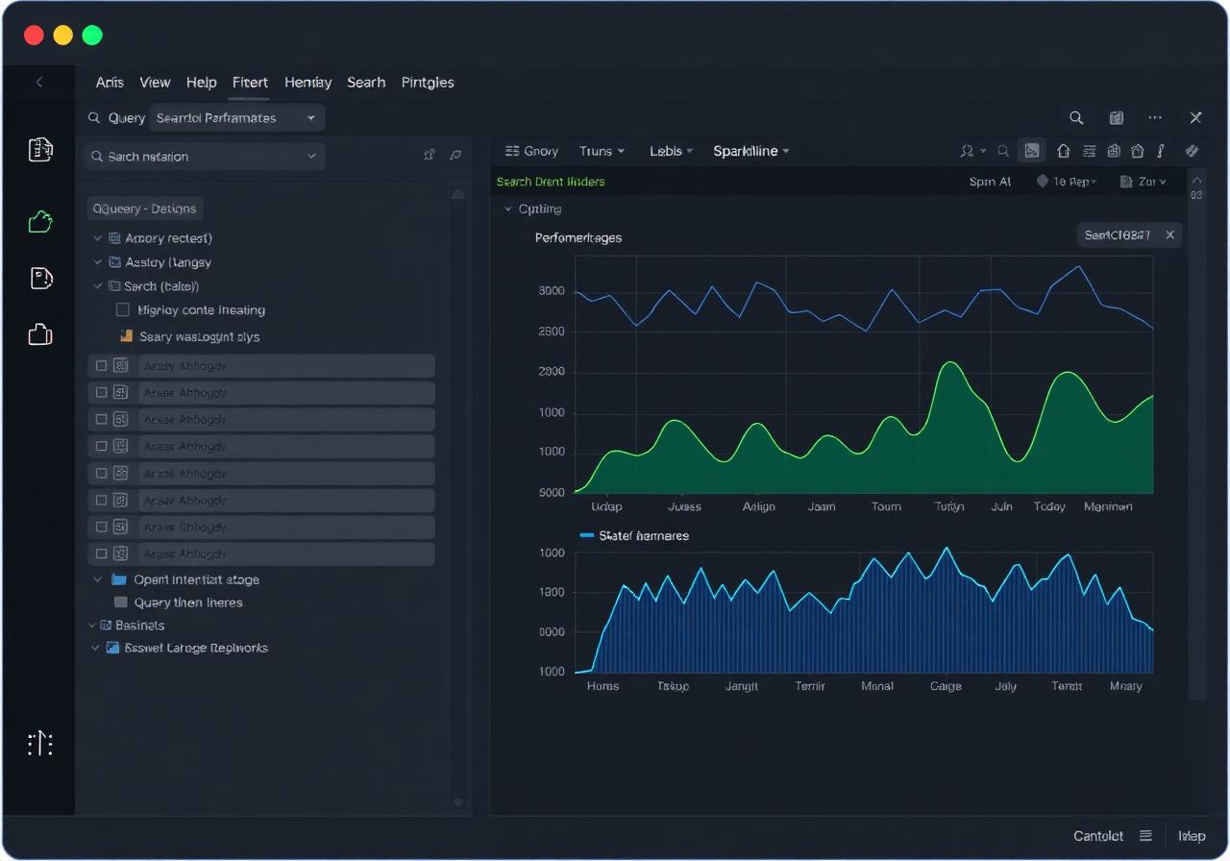
Task: Click Cantolot in the status bar
Action: pyautogui.click(x=1098, y=836)
